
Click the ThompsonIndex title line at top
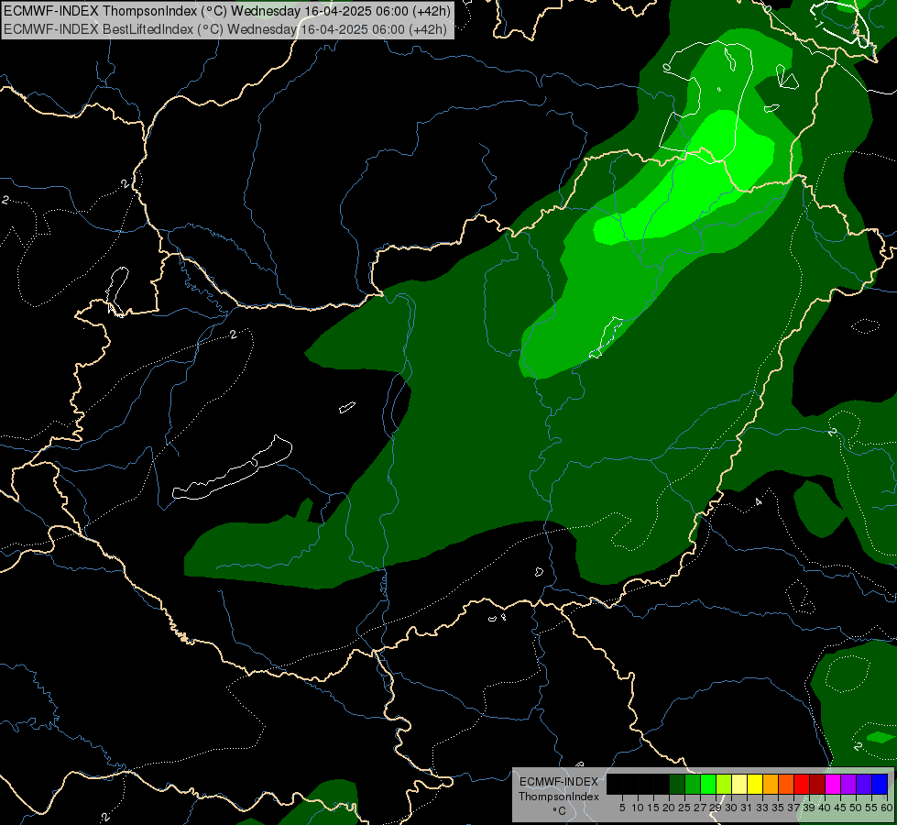[x=227, y=10]
